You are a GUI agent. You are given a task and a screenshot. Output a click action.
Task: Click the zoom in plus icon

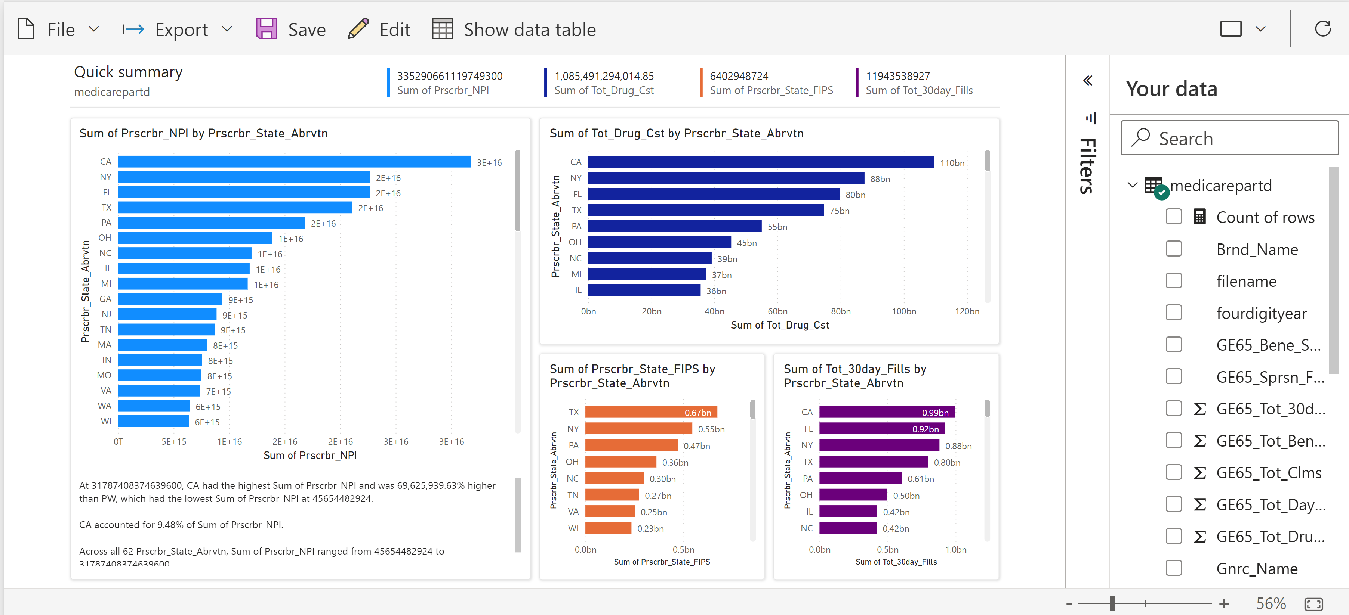coord(1224,603)
